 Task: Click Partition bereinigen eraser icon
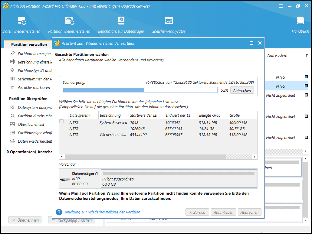click(12, 53)
